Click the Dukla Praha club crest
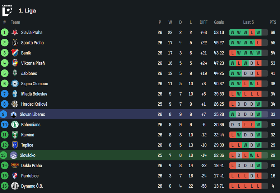The image size is (280, 193). point(15,166)
